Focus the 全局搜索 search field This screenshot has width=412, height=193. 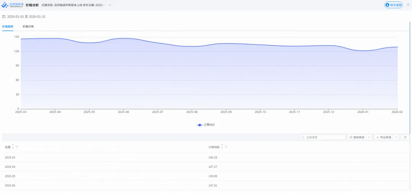point(323,137)
